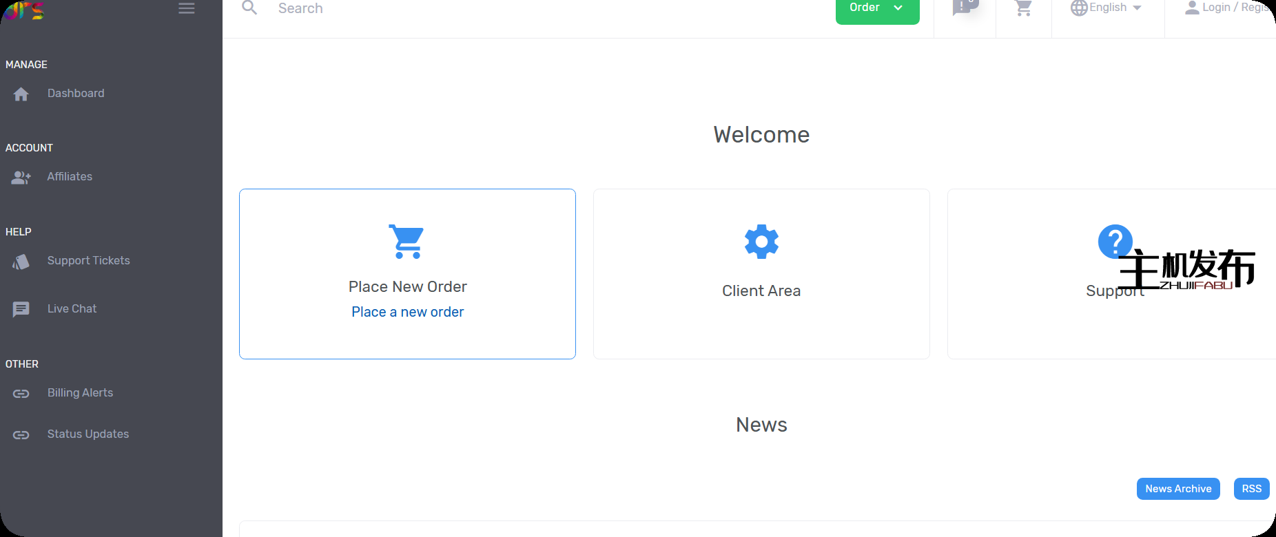1276x537 pixels.
Task: Click the Dashboard home icon
Action: [x=21, y=94]
